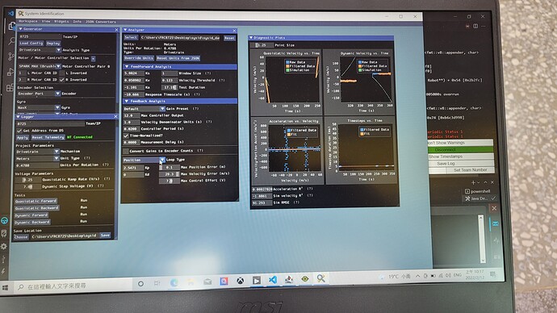Open the Gain Preset Default dropdown
Image resolution: width=557 pixels, height=313 pixels.
click(x=144, y=109)
